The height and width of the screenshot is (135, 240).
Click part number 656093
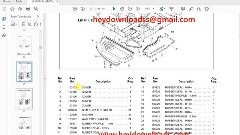click(x=72, y=110)
